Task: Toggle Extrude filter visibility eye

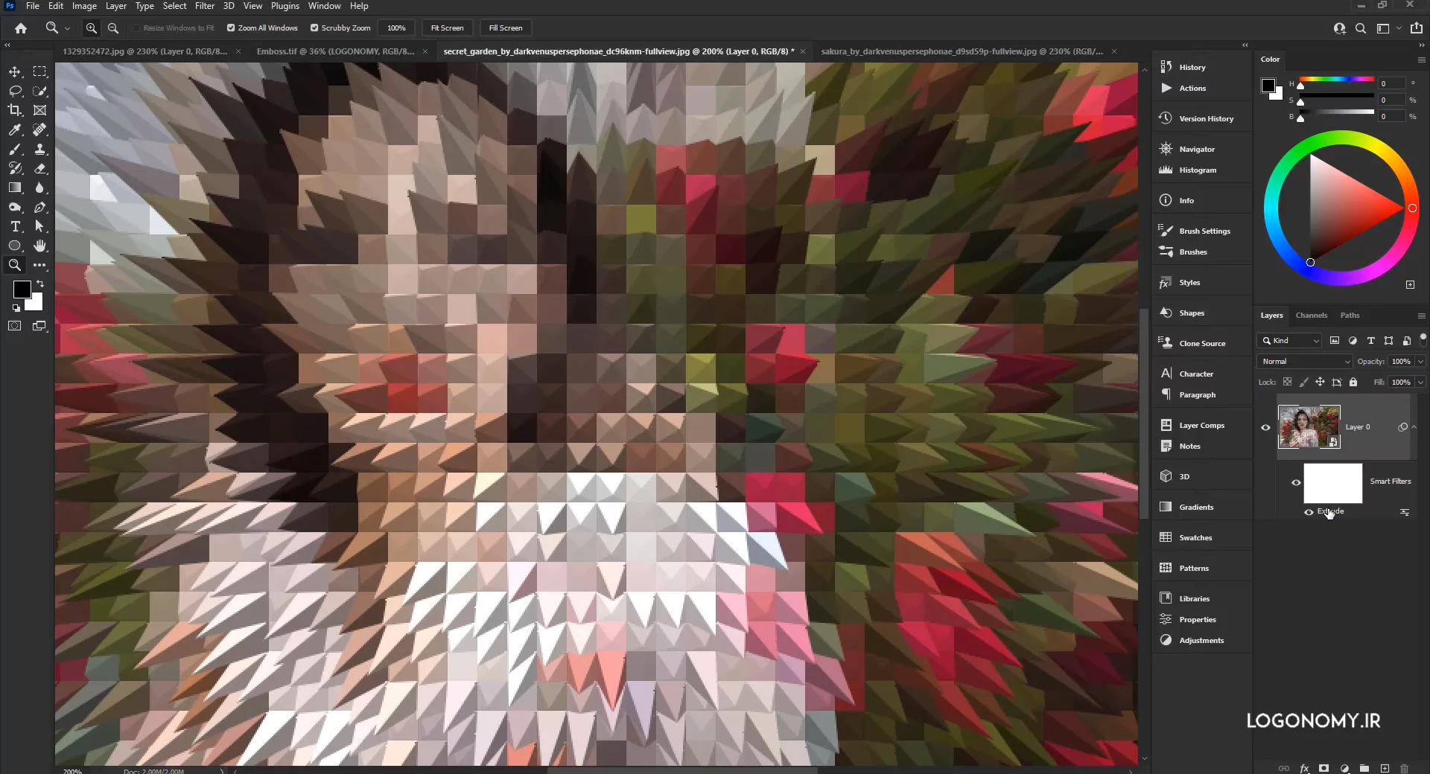Action: (x=1309, y=512)
